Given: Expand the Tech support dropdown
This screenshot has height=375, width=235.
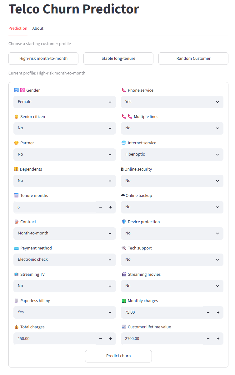Looking at the screenshot, I should [172, 260].
